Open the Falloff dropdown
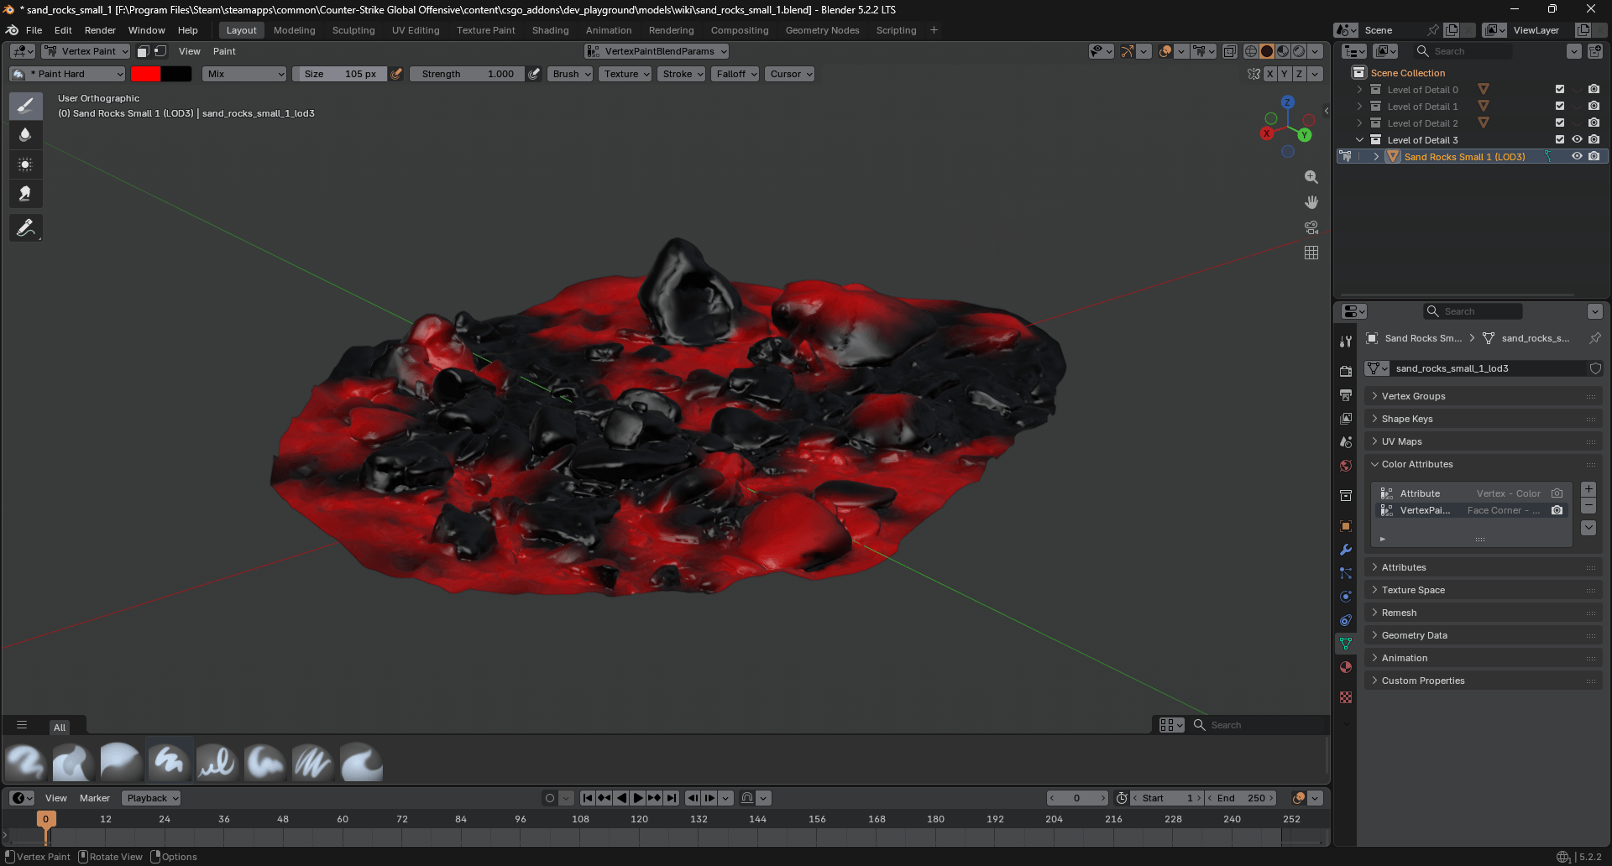Image resolution: width=1612 pixels, height=866 pixels. click(x=736, y=74)
